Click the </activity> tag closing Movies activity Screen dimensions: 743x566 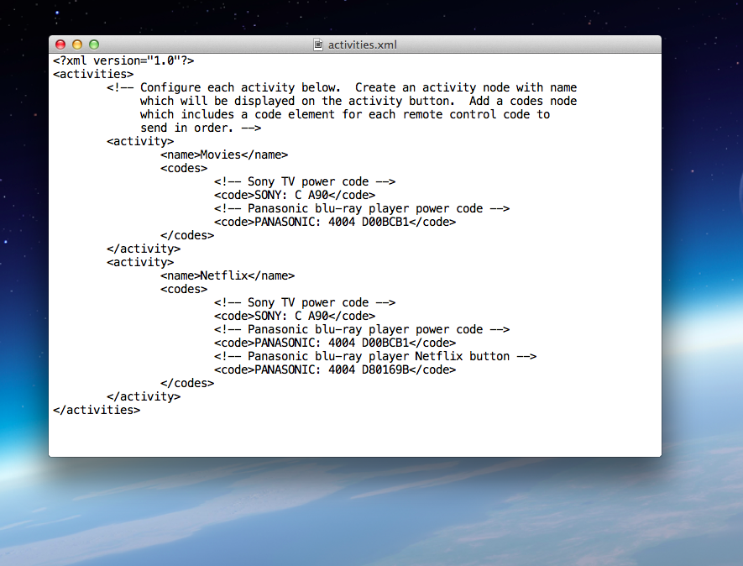pos(144,249)
